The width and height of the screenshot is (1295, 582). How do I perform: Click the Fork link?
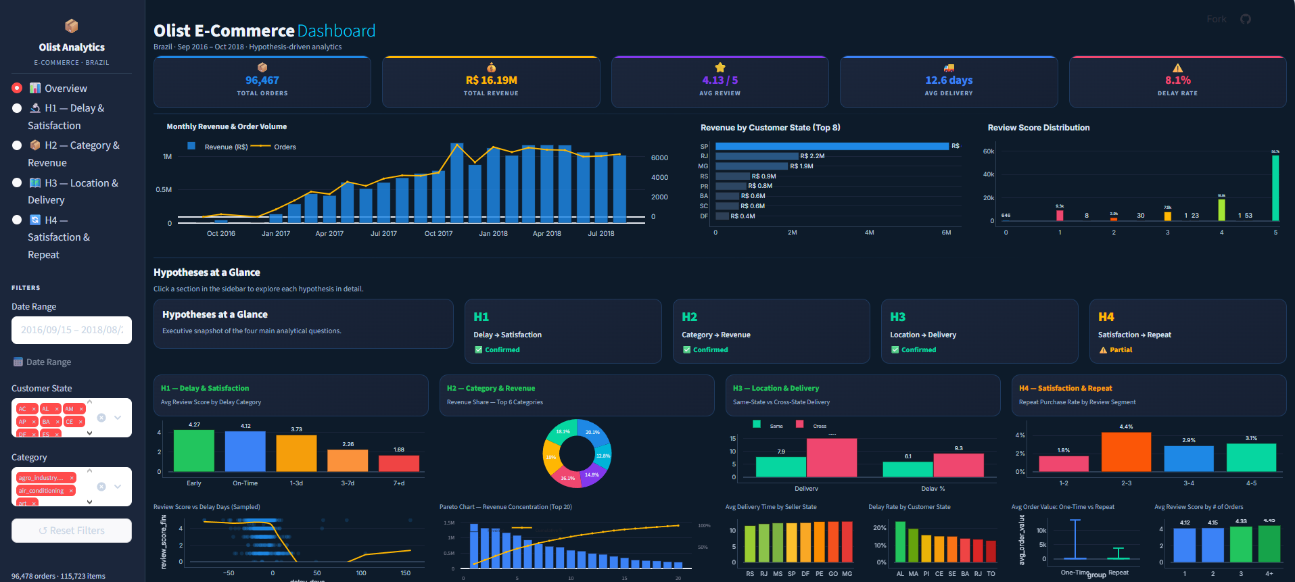tap(1217, 19)
